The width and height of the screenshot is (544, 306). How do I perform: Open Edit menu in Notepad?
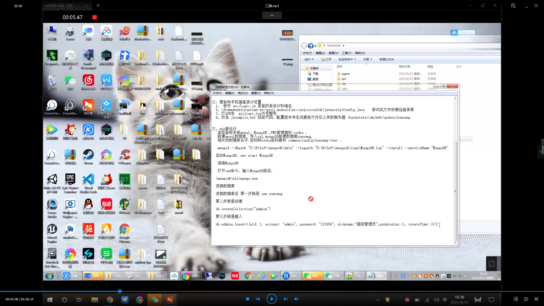pos(230,93)
